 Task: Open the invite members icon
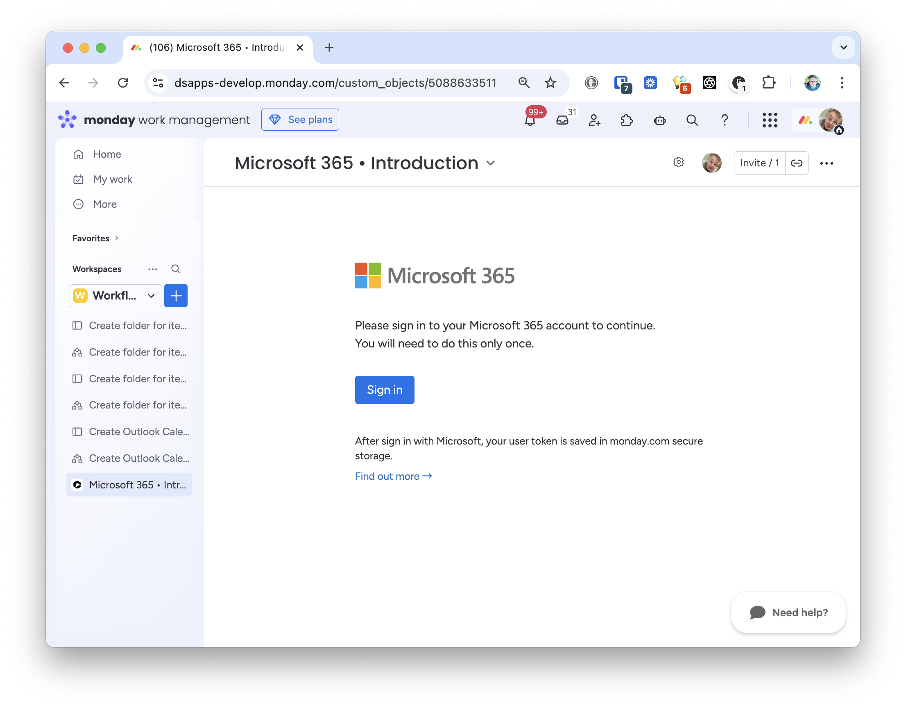tap(594, 121)
